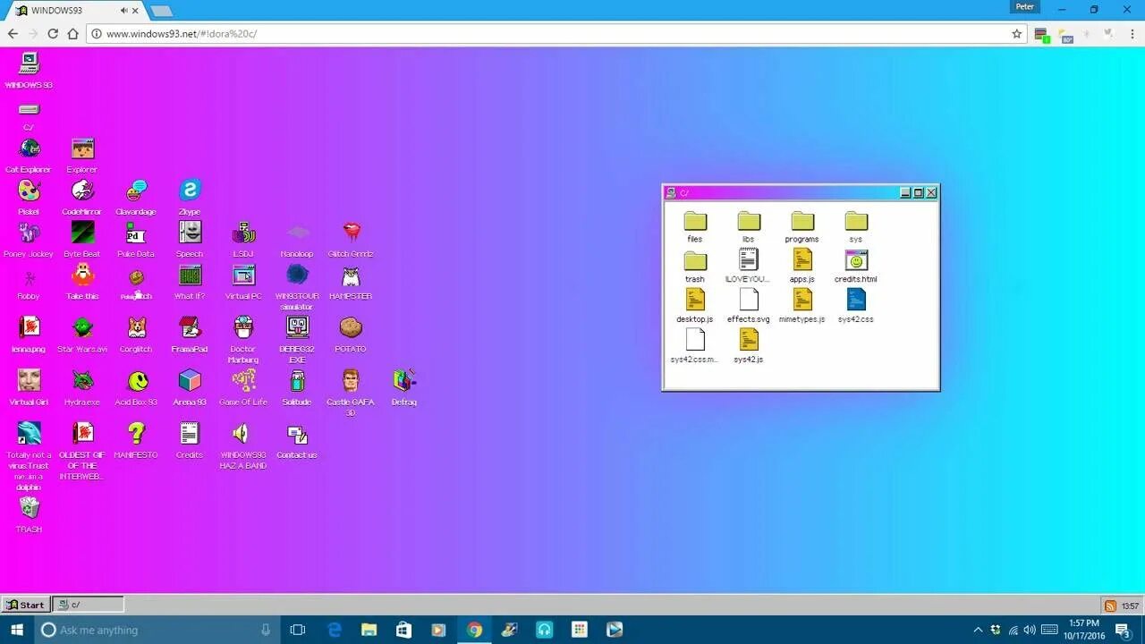Run the Defrag utility
Screen dimensions: 1145x644
point(403,381)
